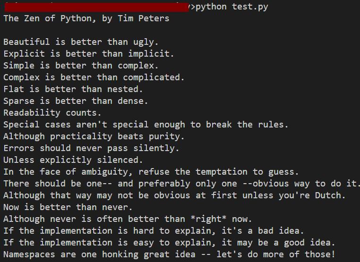Click the 'Readability counts.' line
This screenshot has width=360, height=262.
pyautogui.click(x=52, y=113)
